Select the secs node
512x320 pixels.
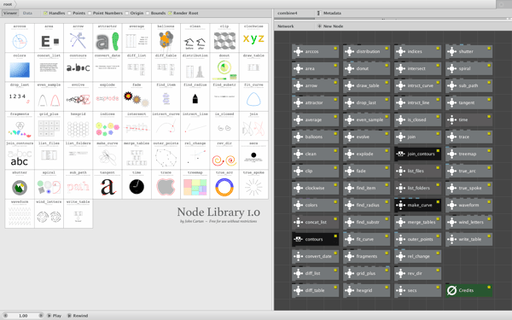tap(417, 290)
